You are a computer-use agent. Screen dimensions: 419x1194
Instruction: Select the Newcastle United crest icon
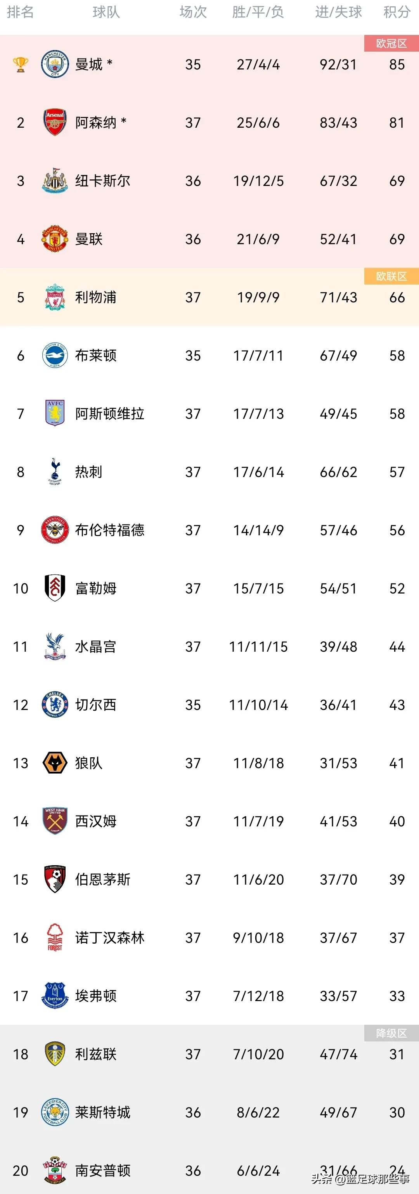tap(55, 181)
